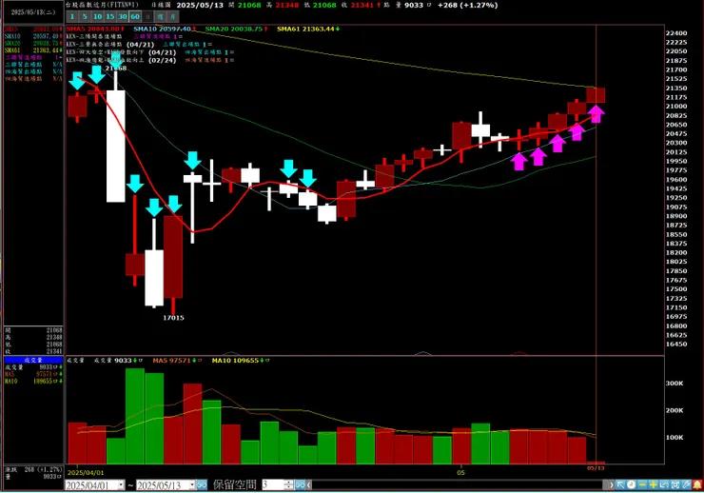Image resolution: width=704 pixels, height=493 pixels.
Task: Click the 05 month axis marker
Action: 460,472
